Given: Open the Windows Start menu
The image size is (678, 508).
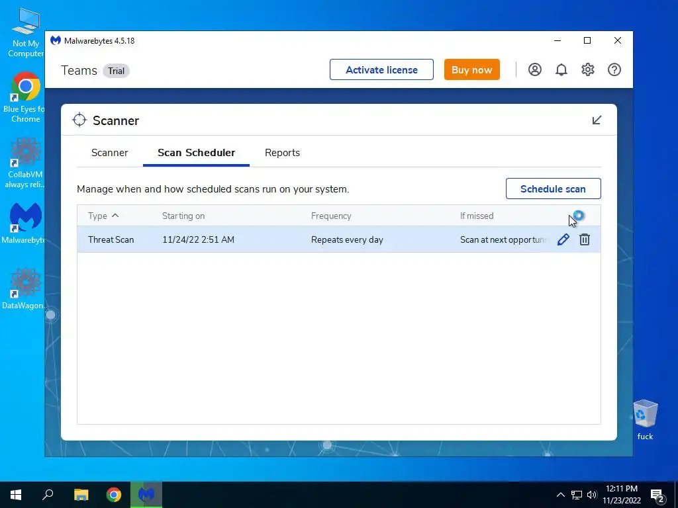Looking at the screenshot, I should (x=16, y=495).
